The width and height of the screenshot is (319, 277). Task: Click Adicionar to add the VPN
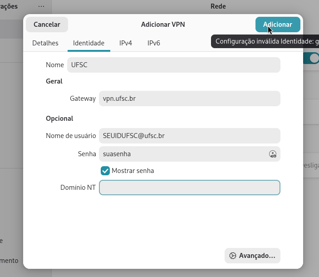pos(277,25)
